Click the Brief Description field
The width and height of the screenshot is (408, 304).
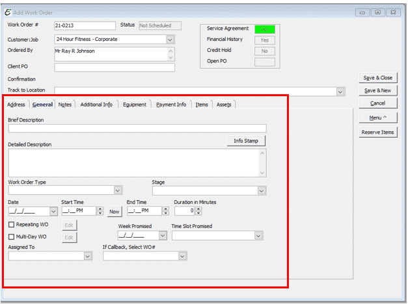(137, 129)
